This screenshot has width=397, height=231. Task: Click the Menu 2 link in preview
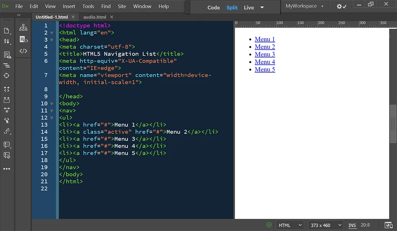pyautogui.click(x=264, y=47)
